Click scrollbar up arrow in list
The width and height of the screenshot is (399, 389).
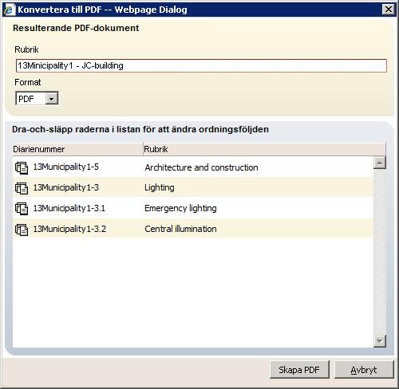pos(380,163)
